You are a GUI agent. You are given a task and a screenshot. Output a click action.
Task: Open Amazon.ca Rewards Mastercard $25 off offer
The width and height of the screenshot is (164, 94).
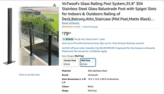pyautogui.click(x=108, y=50)
